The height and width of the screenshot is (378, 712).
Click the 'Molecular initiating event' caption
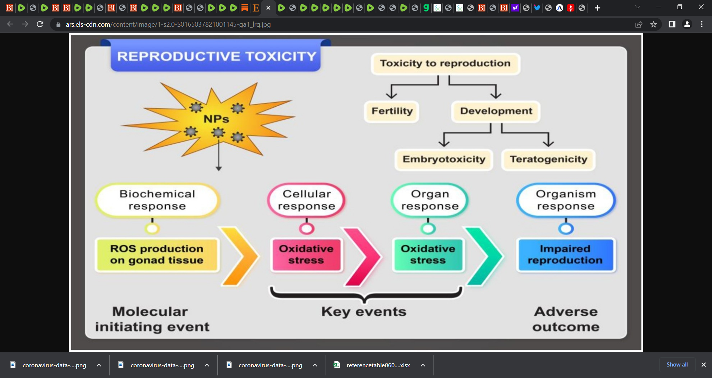152,319
